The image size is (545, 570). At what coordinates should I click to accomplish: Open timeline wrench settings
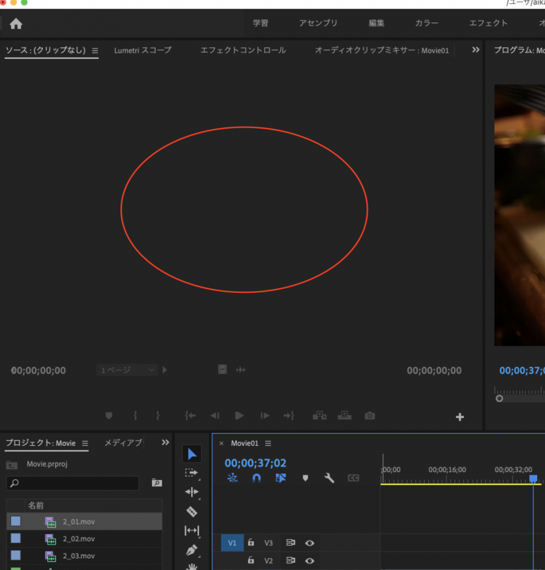tap(329, 478)
